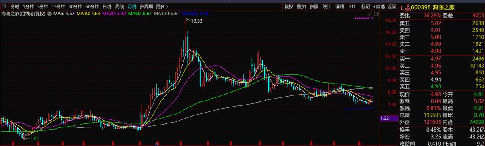Click the 统计 statistics button
The image size is (485, 146).
[327, 6]
